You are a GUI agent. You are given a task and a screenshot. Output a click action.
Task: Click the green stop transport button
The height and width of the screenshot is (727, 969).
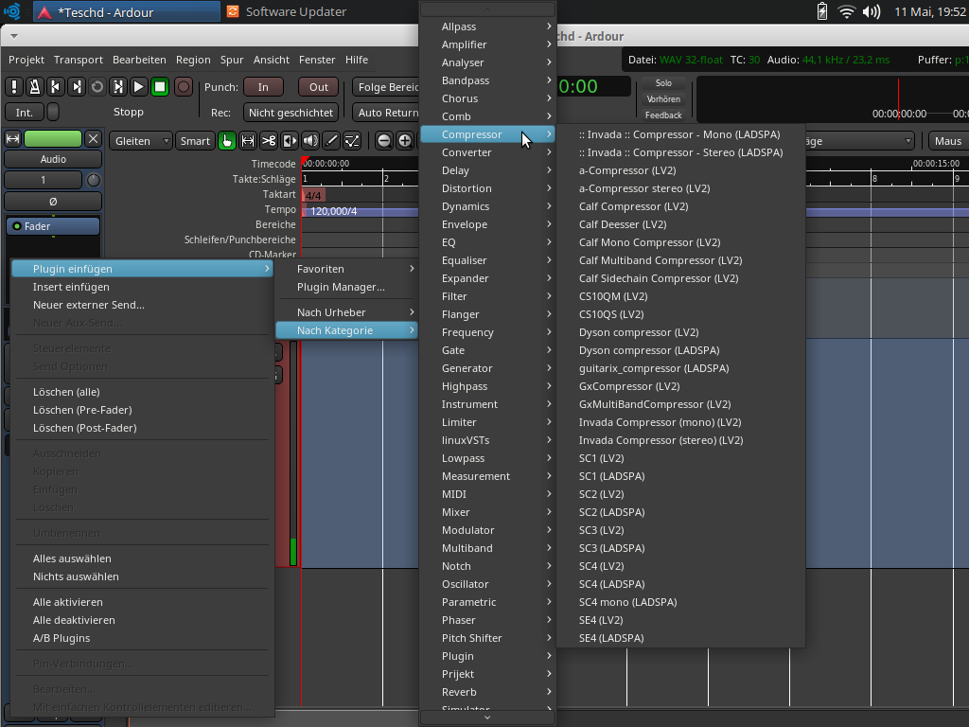pos(160,87)
